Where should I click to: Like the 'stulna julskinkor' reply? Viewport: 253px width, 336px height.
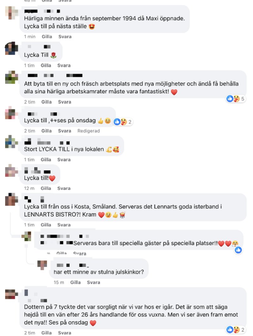click(75, 282)
